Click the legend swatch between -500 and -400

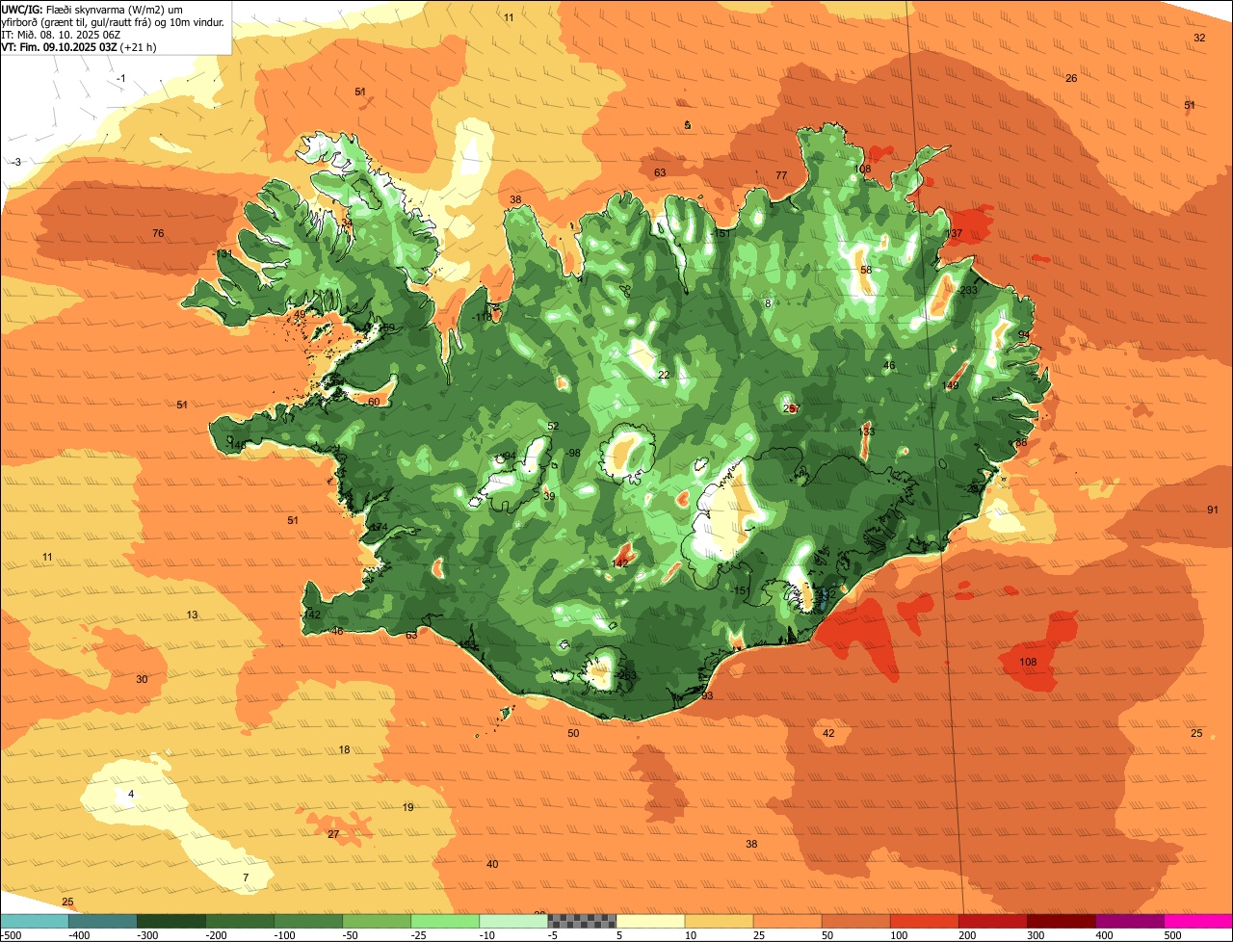tap(34, 921)
